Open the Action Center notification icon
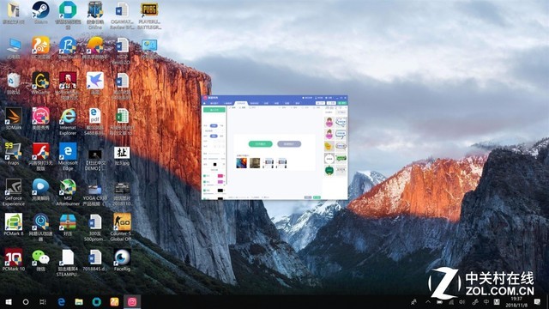The height and width of the screenshot is (309, 549). pyautogui.click(x=537, y=301)
